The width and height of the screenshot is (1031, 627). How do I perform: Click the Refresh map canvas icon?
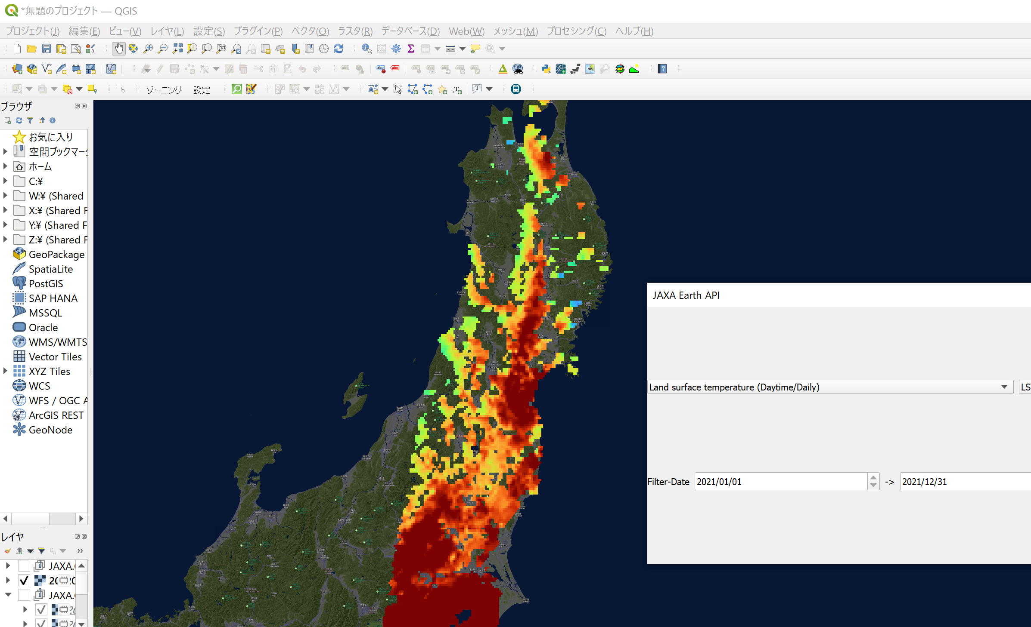[x=338, y=49]
